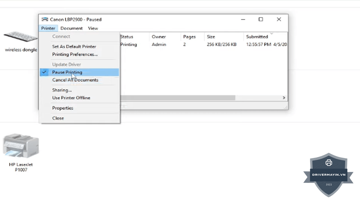Click the horizontal scrollbar thumb
This screenshot has height=203, width=360.
click(x=177, y=98)
